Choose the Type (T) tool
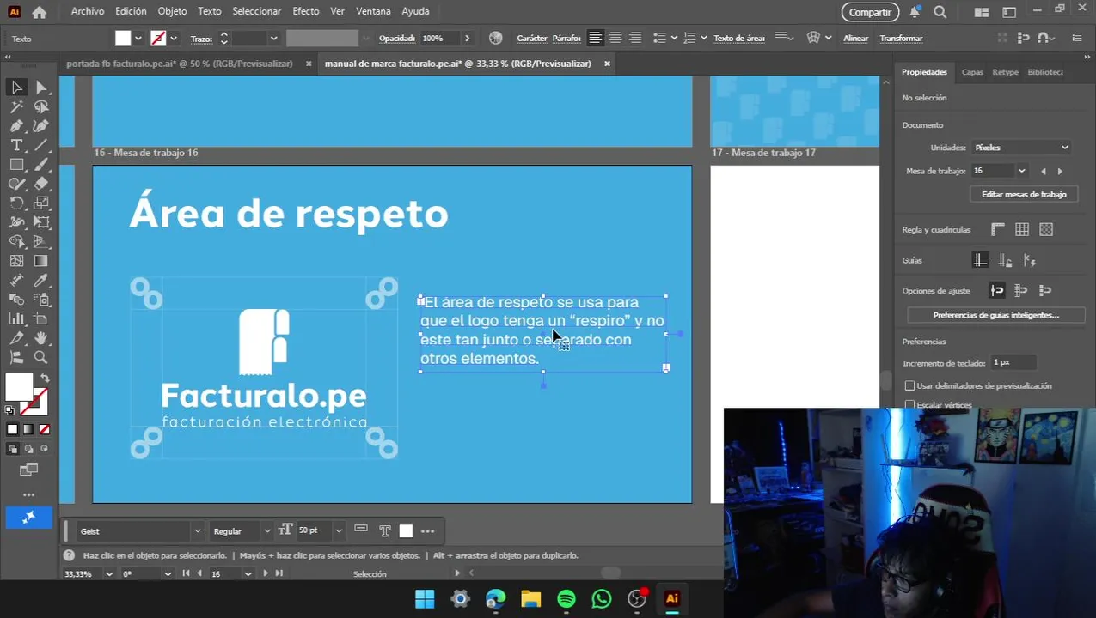This screenshot has height=618, width=1096. click(16, 146)
